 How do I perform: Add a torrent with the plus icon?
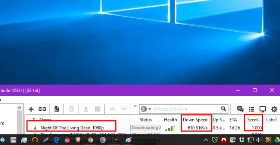[31, 109]
